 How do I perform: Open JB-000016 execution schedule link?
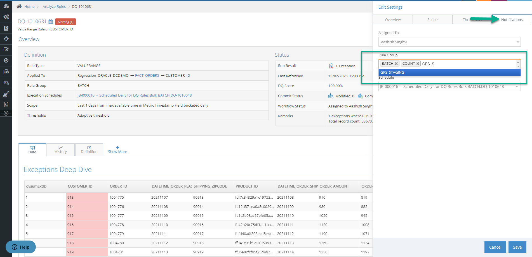tap(135, 95)
